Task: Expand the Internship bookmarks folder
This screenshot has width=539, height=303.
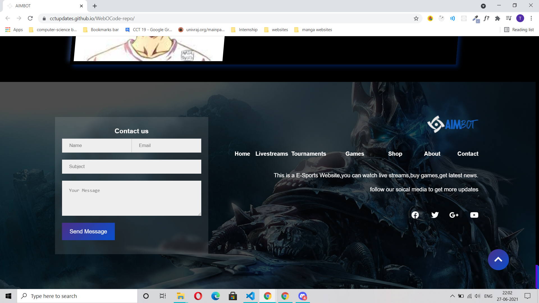Action: 244,30
